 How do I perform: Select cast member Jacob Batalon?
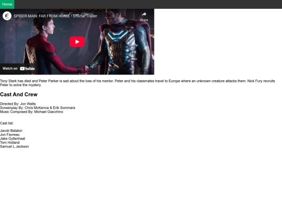coord(11,131)
